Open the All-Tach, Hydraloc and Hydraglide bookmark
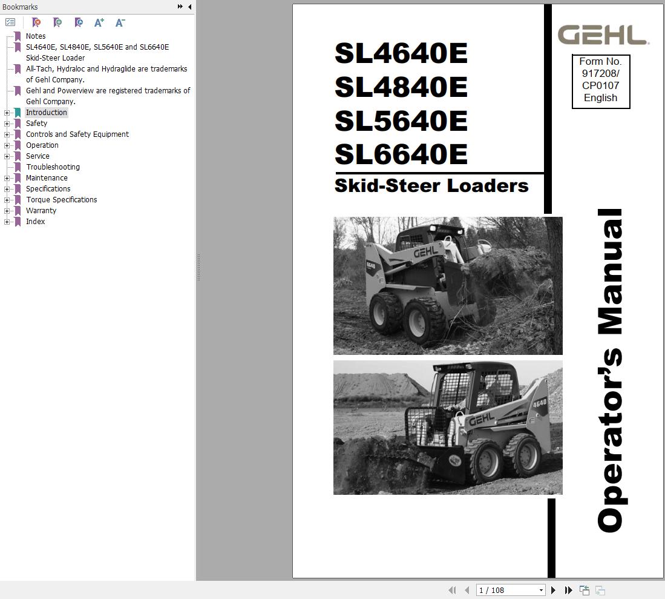 (x=106, y=74)
